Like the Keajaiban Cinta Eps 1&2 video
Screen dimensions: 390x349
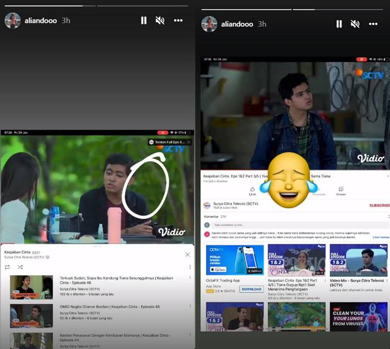point(252,191)
